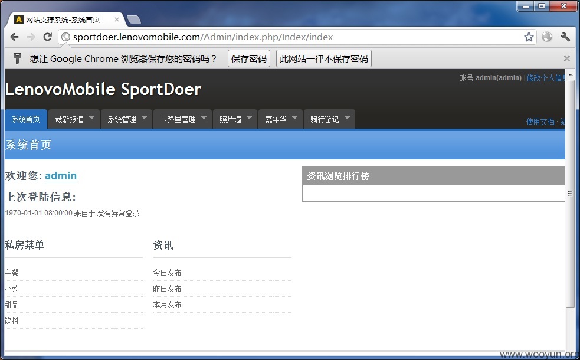Open the 骑行游记 menu
This screenshot has height=360, width=580.
point(330,119)
